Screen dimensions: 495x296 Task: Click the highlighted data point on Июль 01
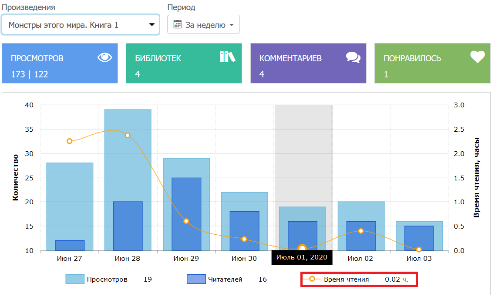pyautogui.click(x=302, y=249)
